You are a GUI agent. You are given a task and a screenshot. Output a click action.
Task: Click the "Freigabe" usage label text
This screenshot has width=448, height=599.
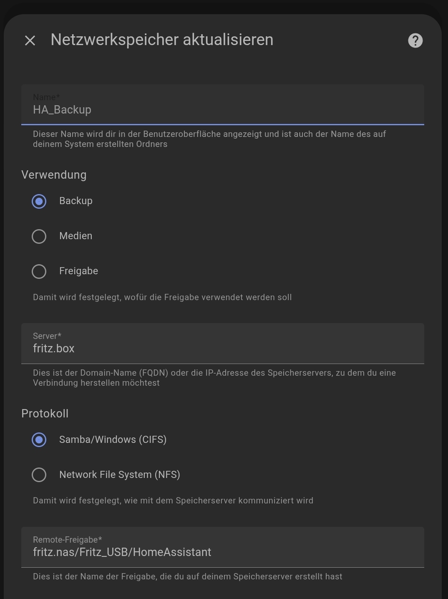[79, 271]
